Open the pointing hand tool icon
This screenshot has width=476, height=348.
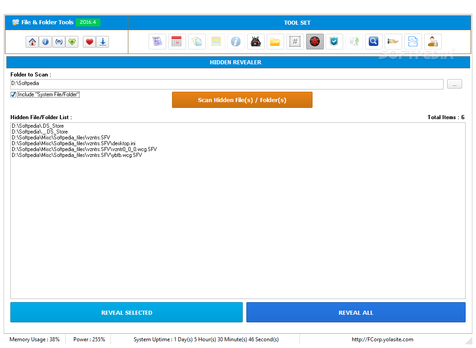pyautogui.click(x=394, y=41)
